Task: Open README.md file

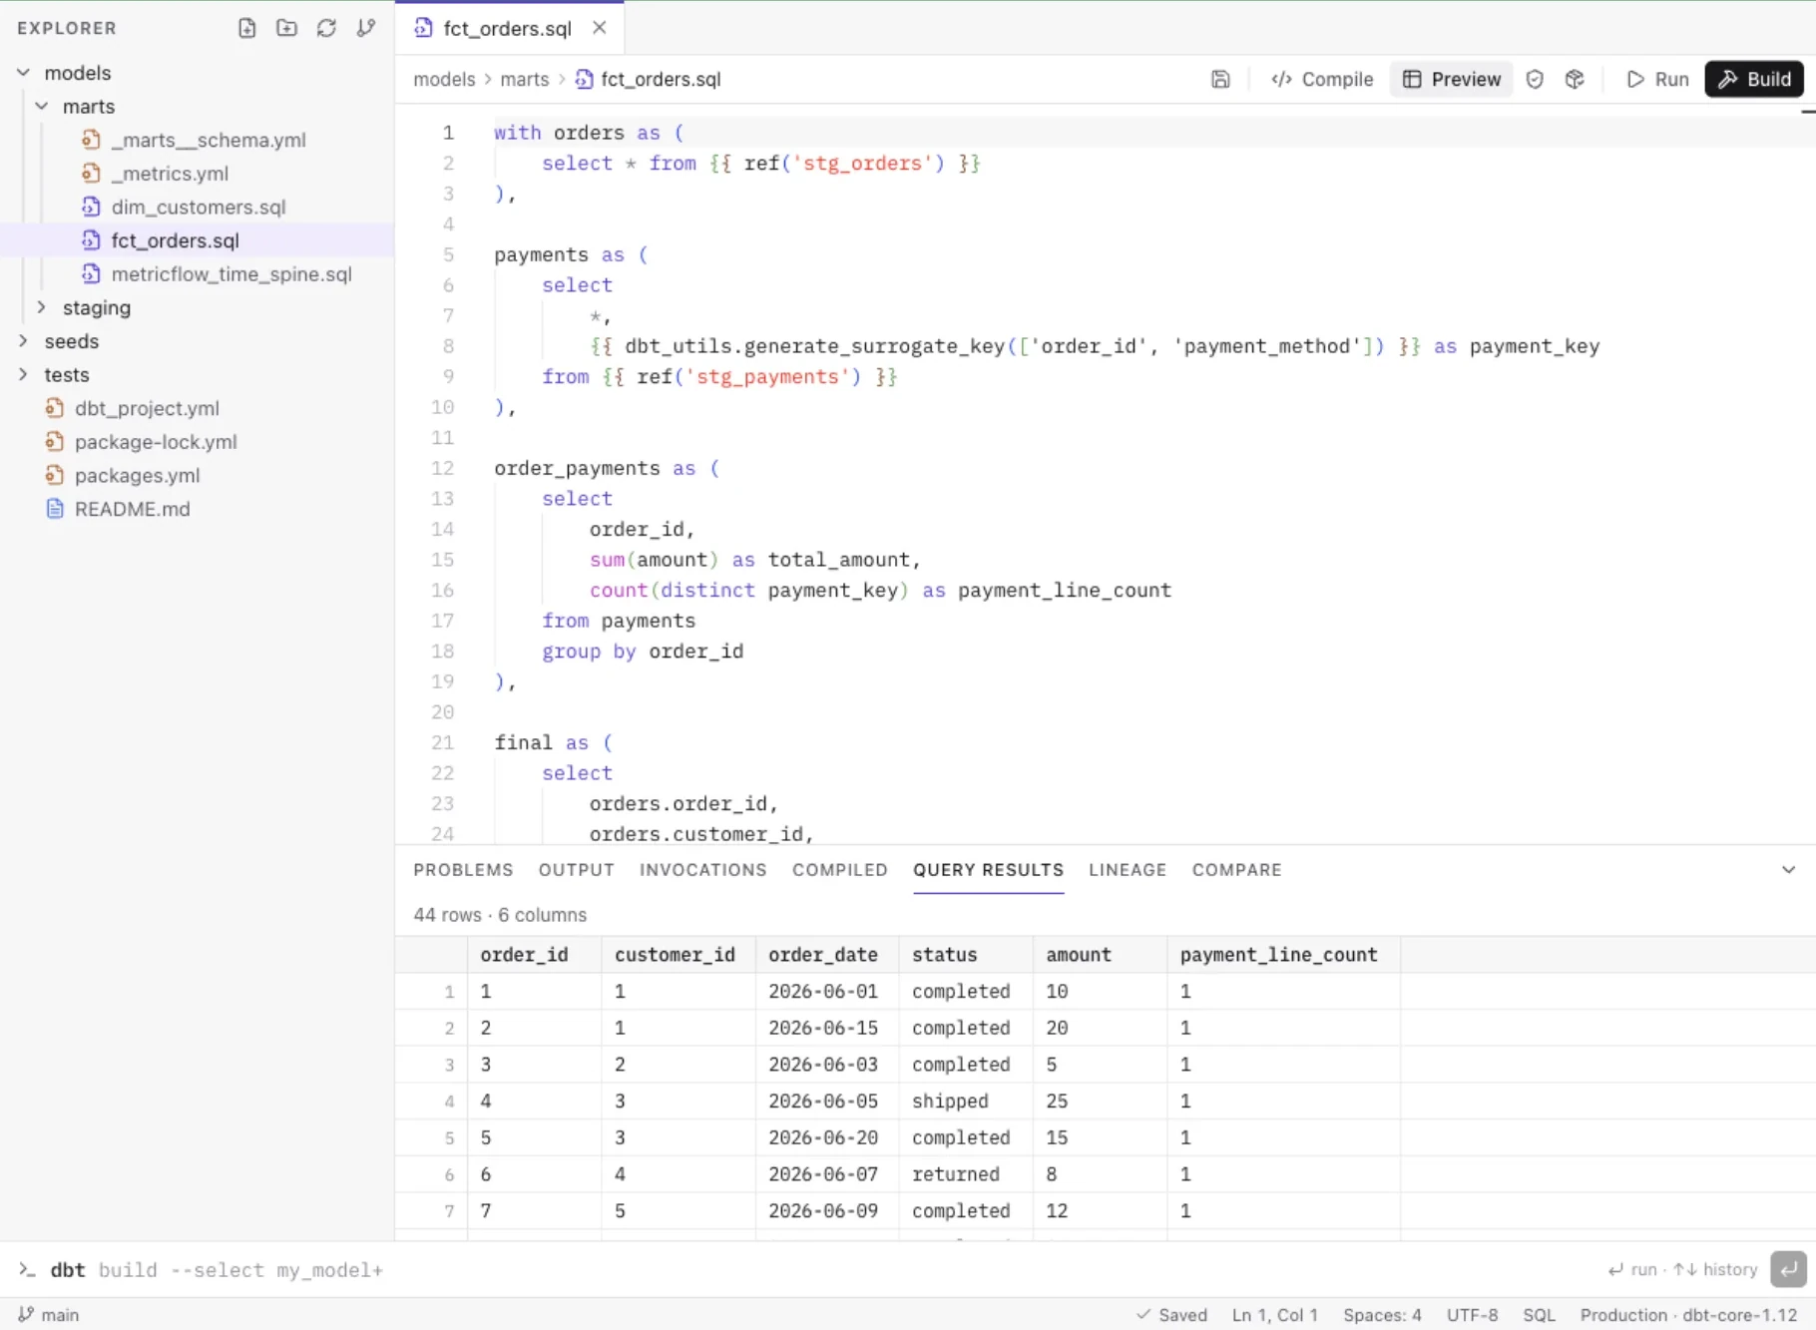Action: pos(197,509)
